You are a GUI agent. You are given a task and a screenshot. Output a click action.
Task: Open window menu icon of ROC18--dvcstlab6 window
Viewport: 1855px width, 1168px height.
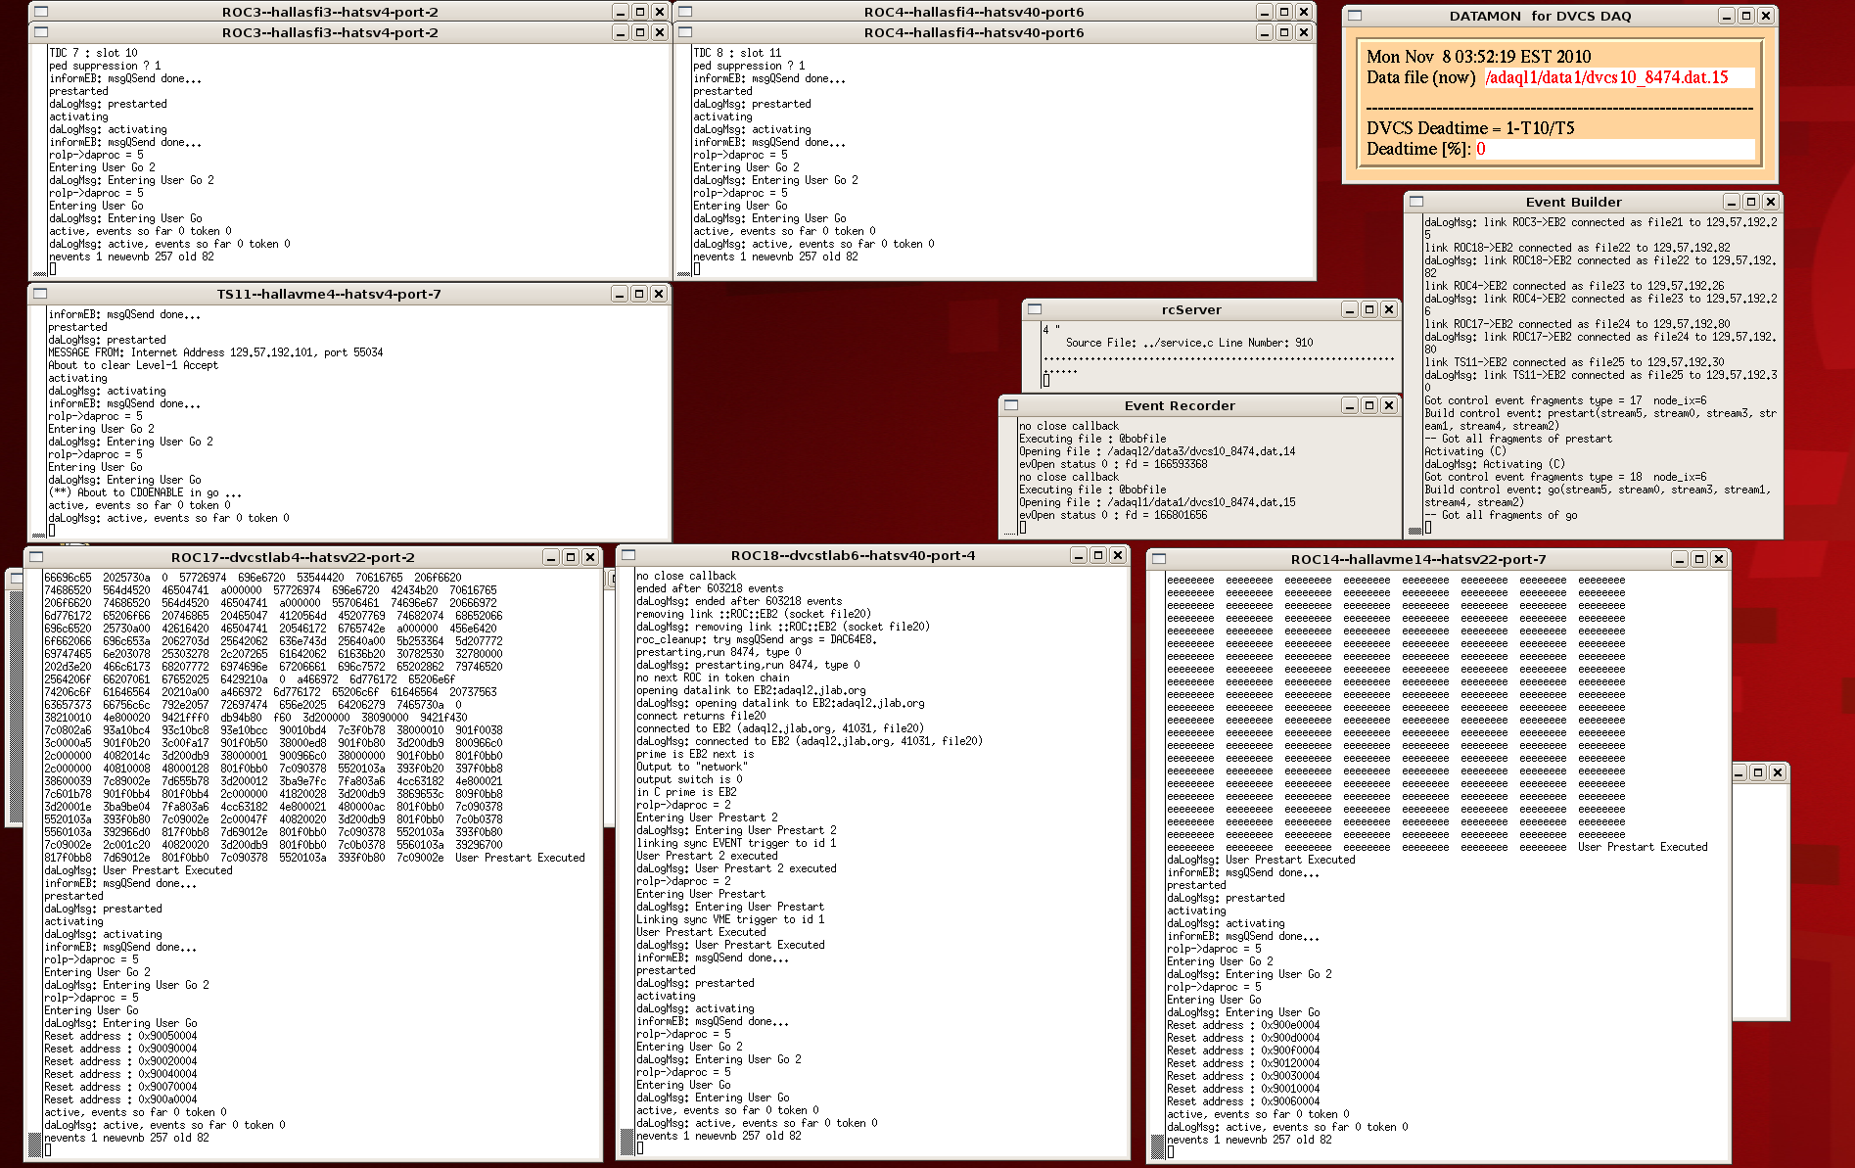pyautogui.click(x=628, y=555)
